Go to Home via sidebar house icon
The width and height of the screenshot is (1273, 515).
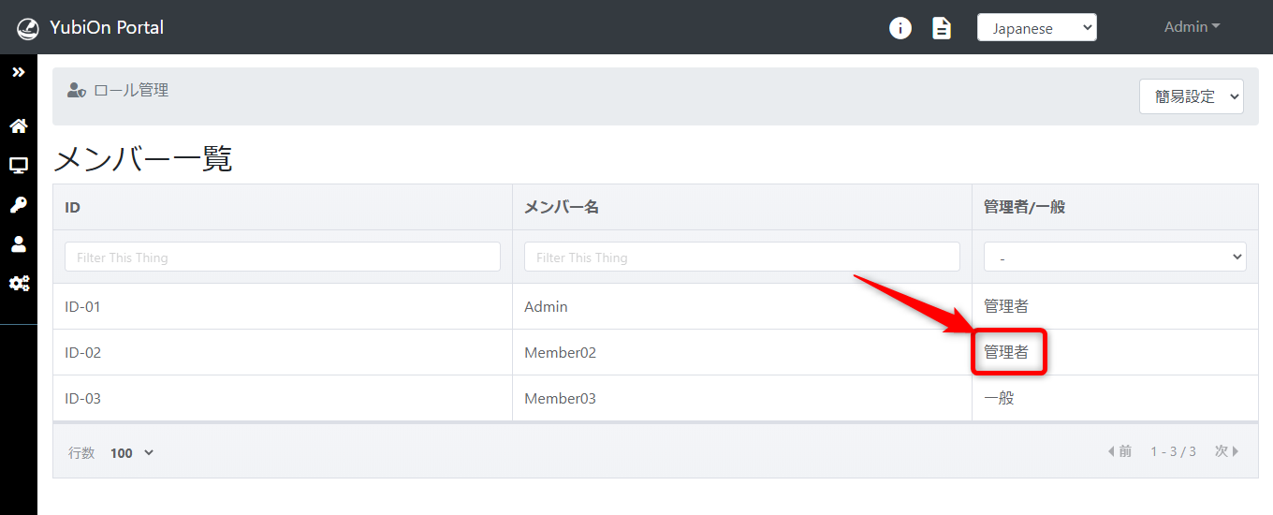(x=18, y=125)
